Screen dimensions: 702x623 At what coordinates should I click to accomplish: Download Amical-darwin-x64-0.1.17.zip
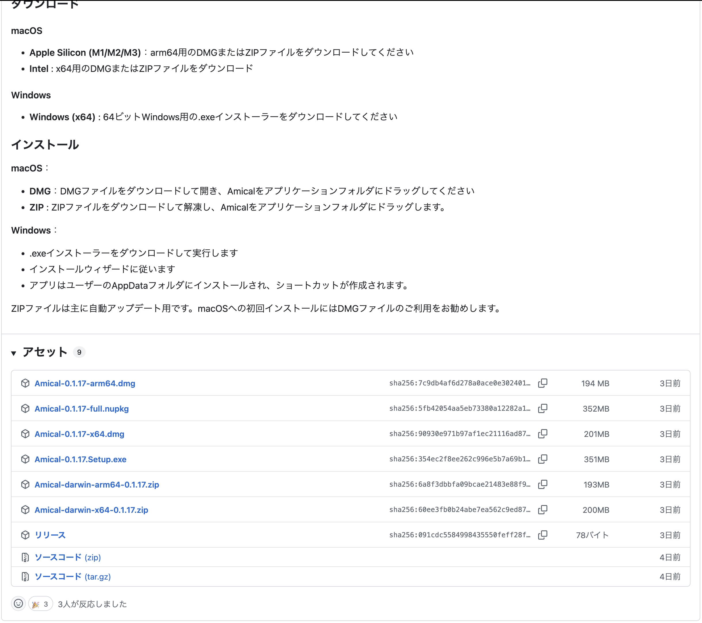coord(91,510)
